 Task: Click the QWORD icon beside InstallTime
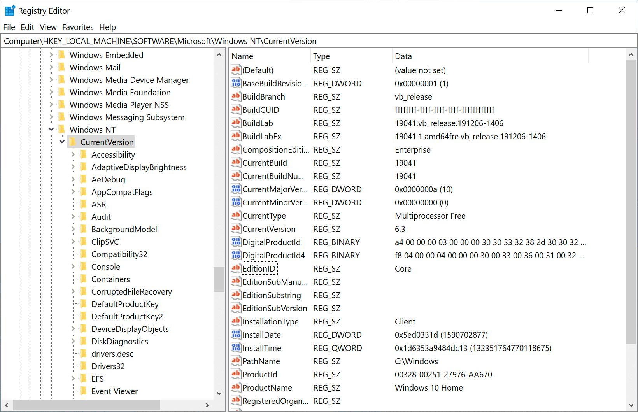(x=236, y=347)
